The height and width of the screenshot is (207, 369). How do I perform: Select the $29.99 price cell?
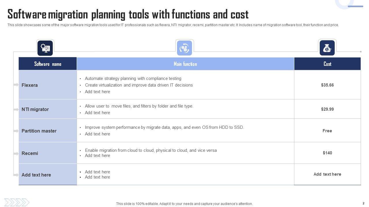(327, 109)
